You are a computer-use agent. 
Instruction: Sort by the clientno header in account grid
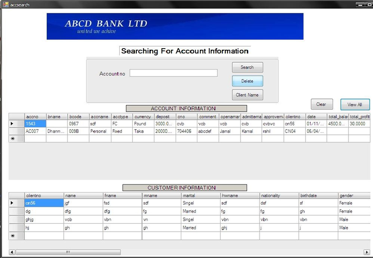[x=294, y=117]
